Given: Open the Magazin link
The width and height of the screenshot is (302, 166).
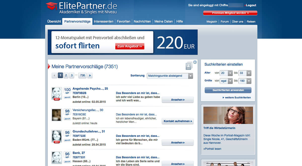Looking at the screenshot, I should pos(212,22).
